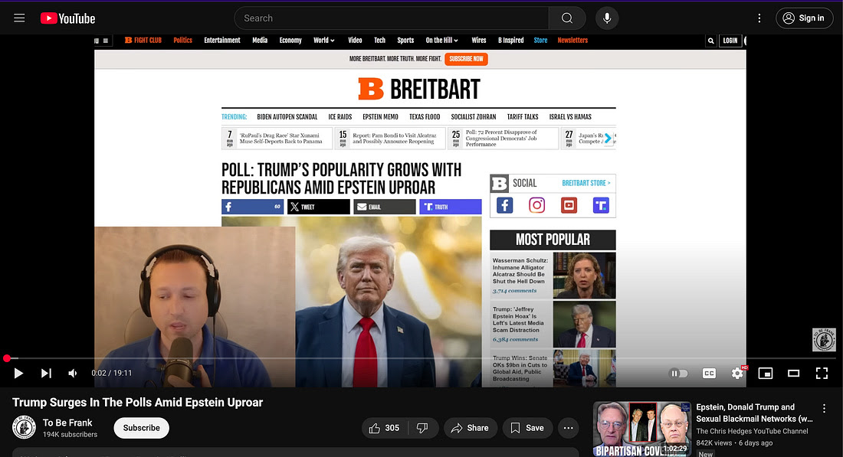Open the Wasserman Schultz article thumbnail

[x=584, y=276]
